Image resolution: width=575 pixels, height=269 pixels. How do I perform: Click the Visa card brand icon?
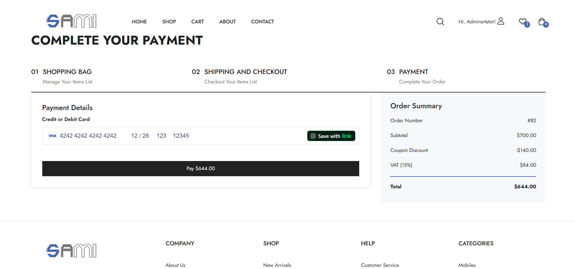52,136
